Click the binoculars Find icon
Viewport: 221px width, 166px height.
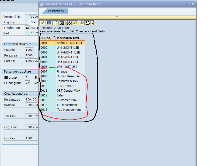pyautogui.click(x=62, y=23)
